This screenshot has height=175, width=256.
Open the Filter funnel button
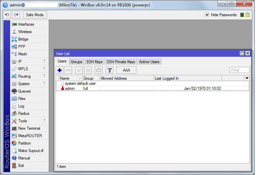(110, 70)
